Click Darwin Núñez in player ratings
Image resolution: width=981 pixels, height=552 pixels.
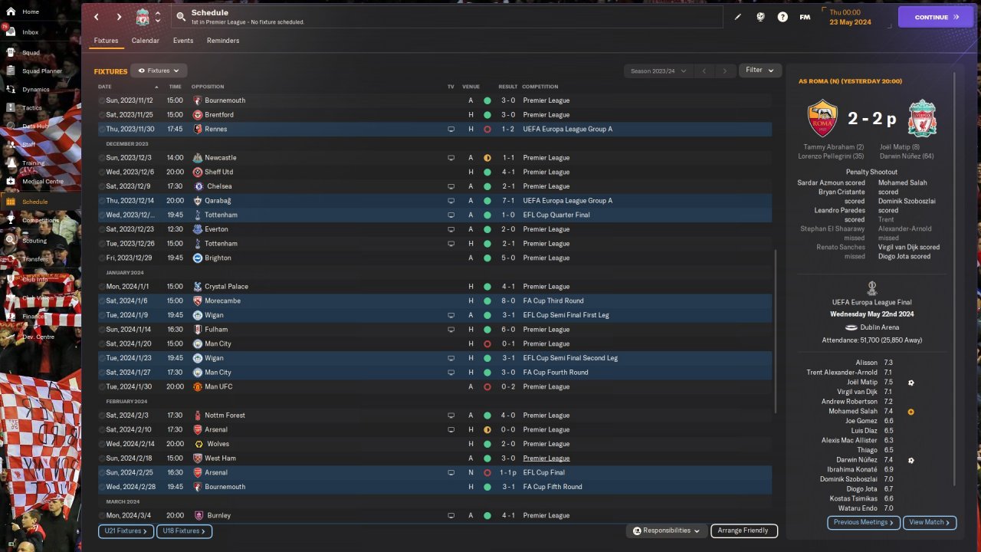click(x=855, y=460)
